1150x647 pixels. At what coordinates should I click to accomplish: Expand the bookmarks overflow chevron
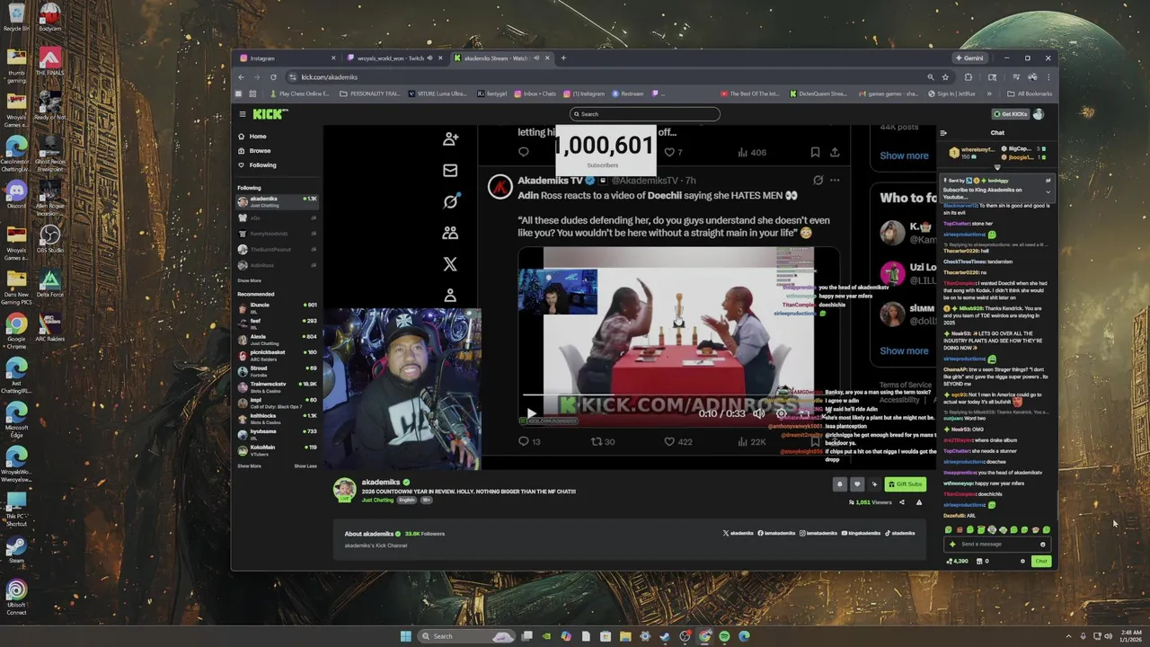(989, 93)
